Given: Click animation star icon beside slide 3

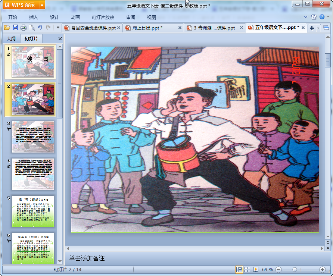Looking at the screenshot, I should [x=9, y=129].
